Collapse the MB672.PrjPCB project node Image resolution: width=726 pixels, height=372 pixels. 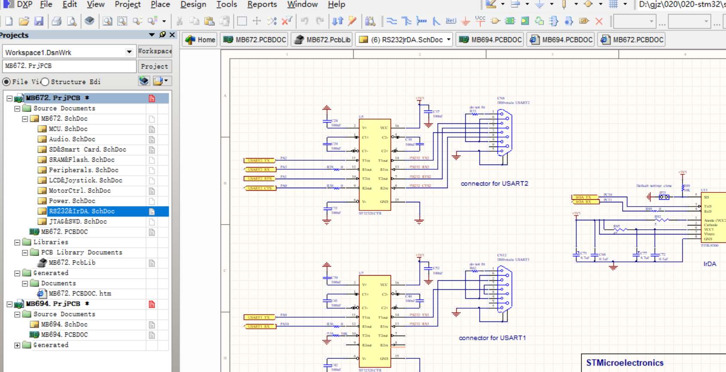pos(9,98)
